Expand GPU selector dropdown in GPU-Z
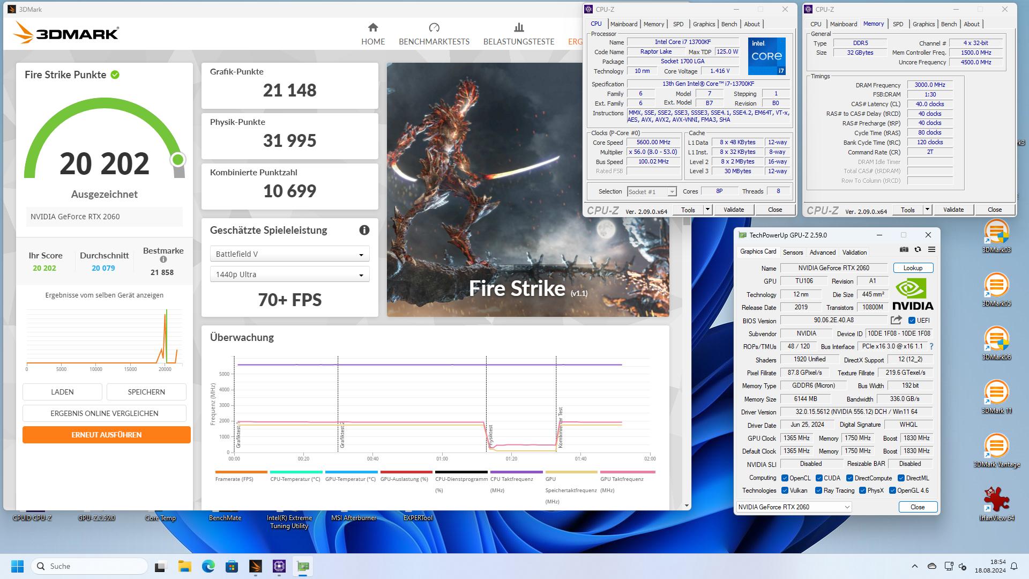1029x579 pixels. tap(794, 507)
